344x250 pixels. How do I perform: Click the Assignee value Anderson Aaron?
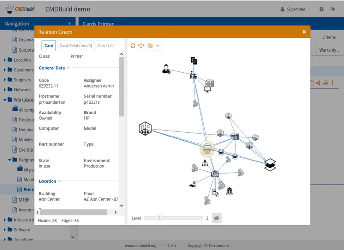99,86
